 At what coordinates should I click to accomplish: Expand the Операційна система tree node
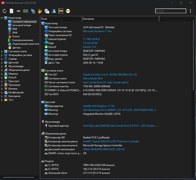click(2, 55)
